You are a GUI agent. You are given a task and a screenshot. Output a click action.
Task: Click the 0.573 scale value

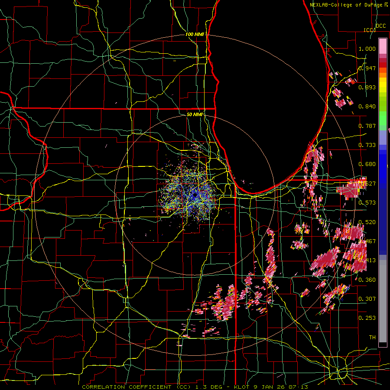(367, 203)
